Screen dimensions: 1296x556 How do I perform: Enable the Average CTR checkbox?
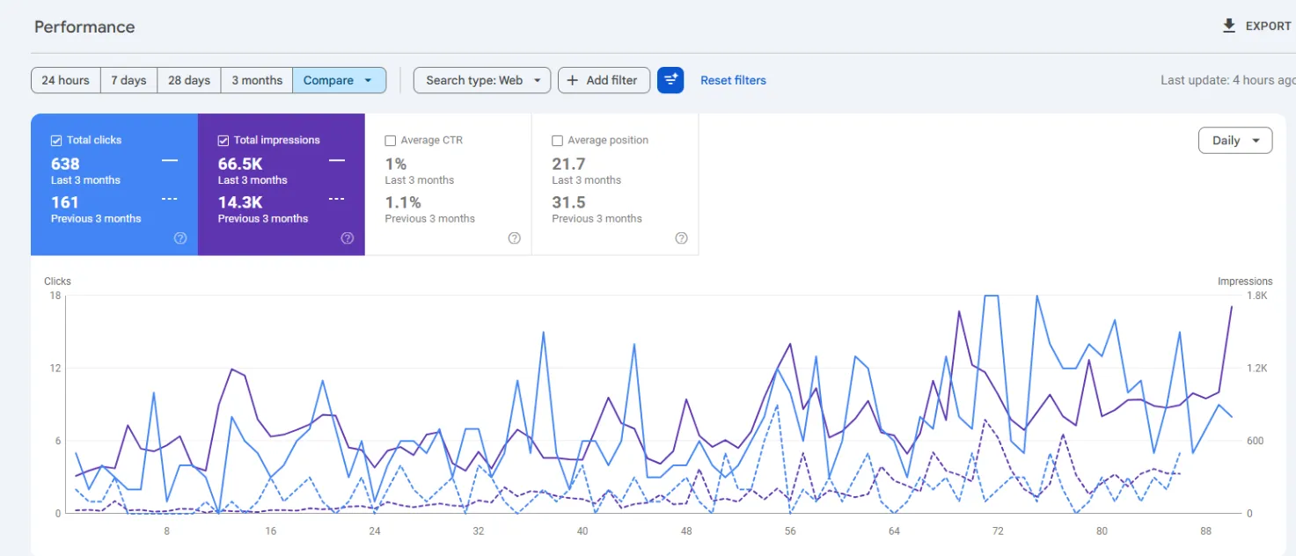point(391,140)
